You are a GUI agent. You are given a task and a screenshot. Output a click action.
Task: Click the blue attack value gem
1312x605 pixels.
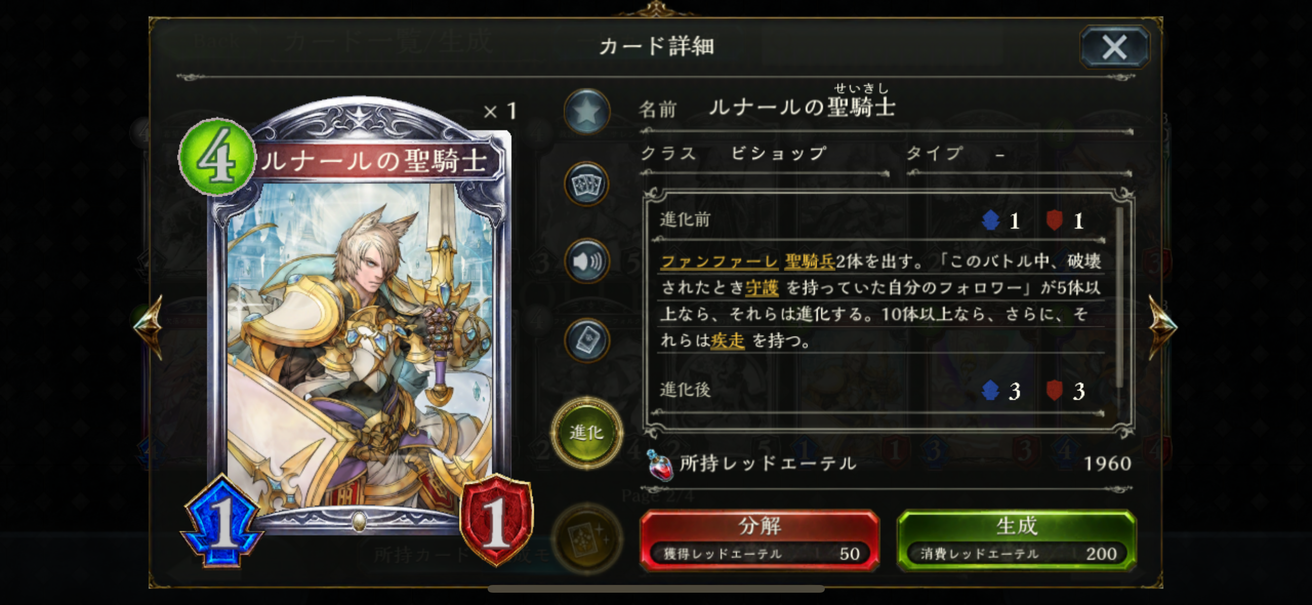tap(222, 521)
